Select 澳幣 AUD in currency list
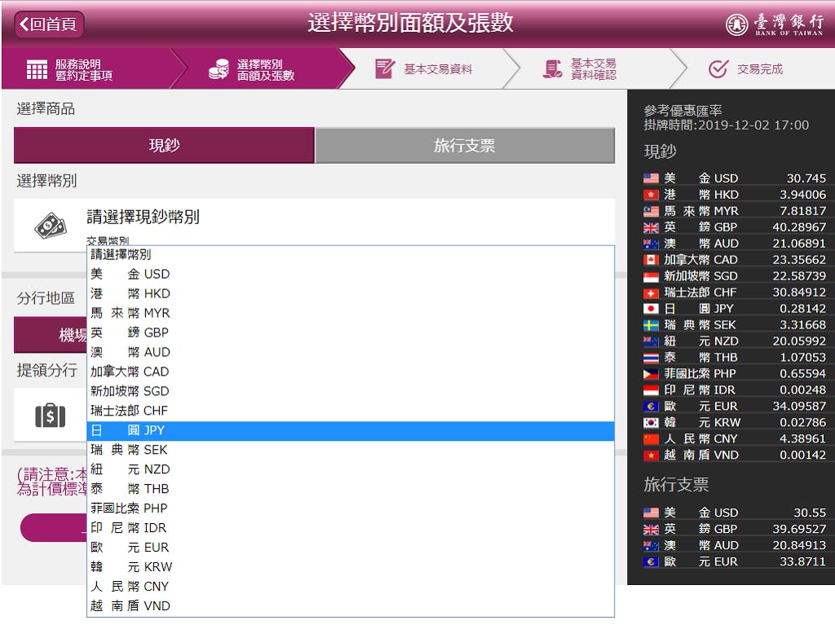This screenshot has height=638, width=835. pos(351,352)
